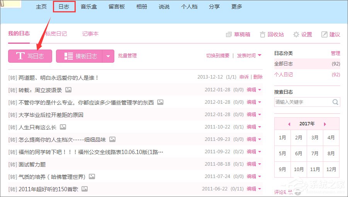Open the 建议 feedback icon
The width and height of the screenshot is (348, 197).
pyautogui.click(x=324, y=34)
